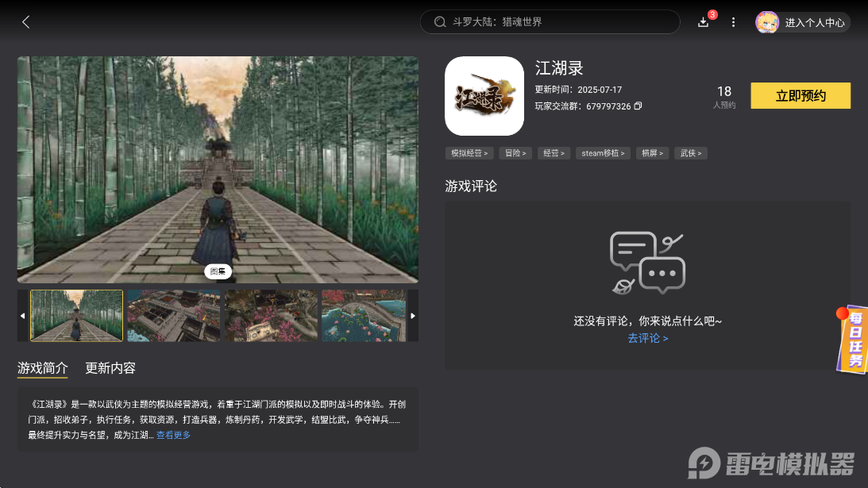Select the second screenshot thumbnail
The height and width of the screenshot is (488, 868).
coord(173,315)
